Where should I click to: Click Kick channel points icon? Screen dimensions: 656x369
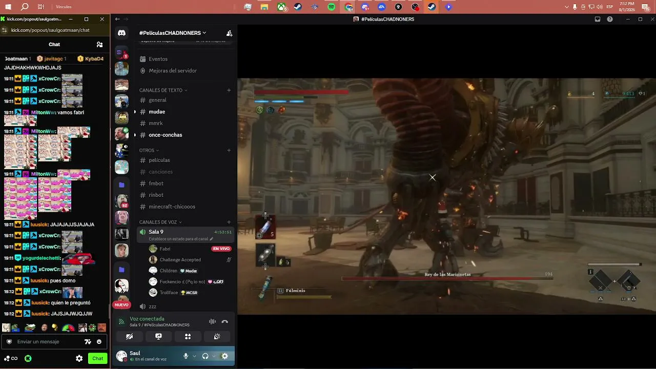tap(11, 359)
